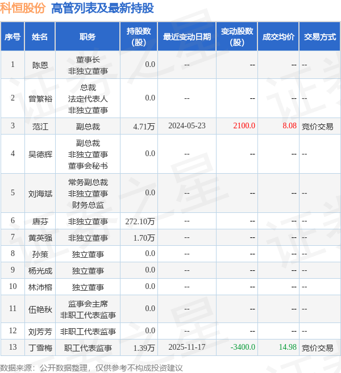Viewport: 341px width, 373px height.
Task: Click 监事会主席 position text
Action: (88, 304)
